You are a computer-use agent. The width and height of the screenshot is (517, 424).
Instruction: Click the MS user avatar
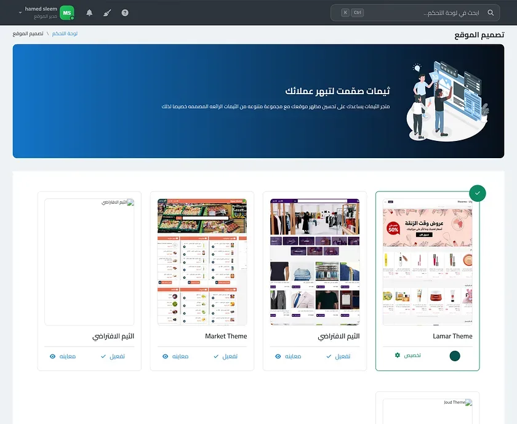click(x=67, y=13)
